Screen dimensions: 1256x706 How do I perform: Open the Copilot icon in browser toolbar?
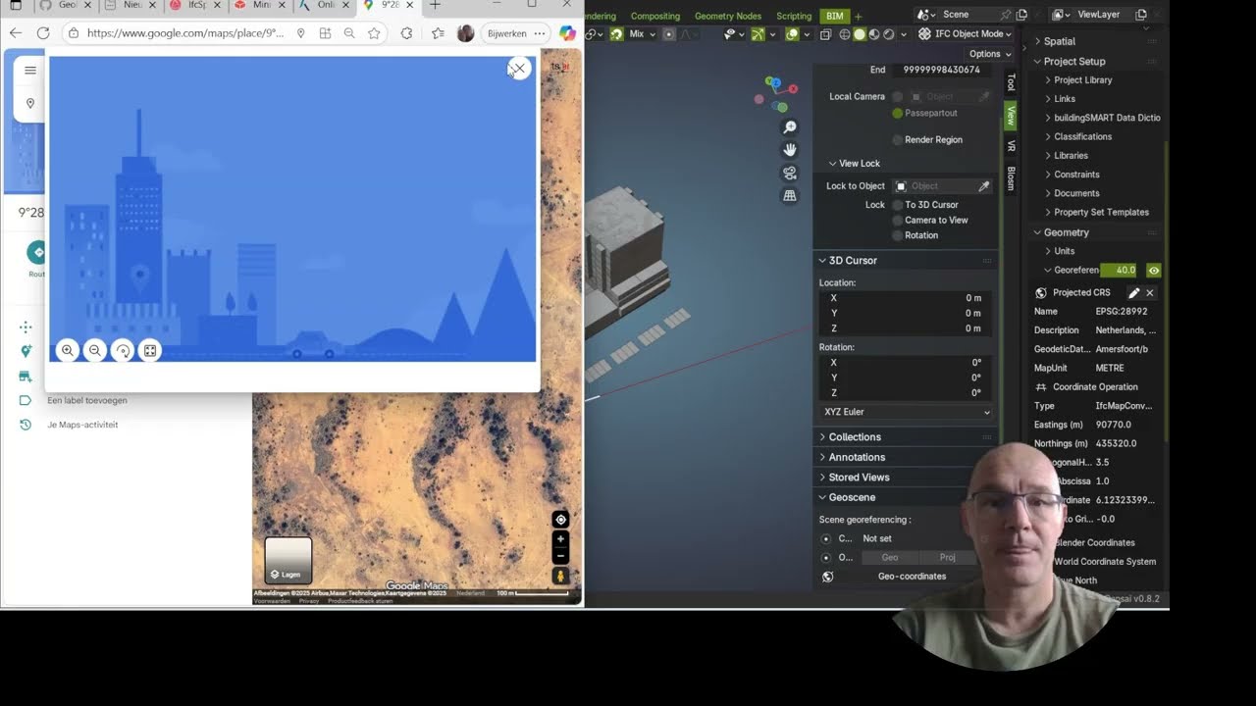pos(567,33)
